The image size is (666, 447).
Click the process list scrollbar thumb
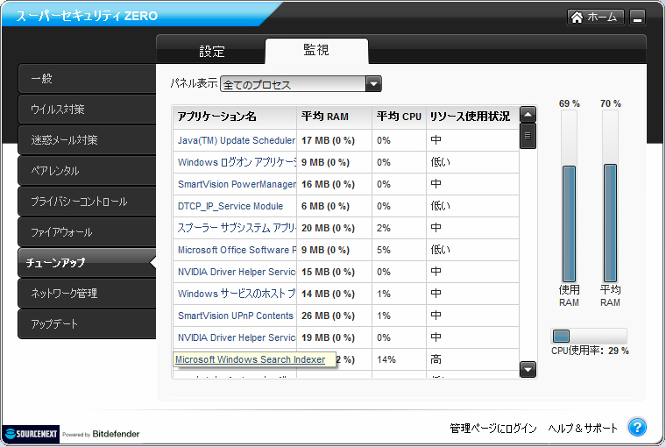point(528,136)
